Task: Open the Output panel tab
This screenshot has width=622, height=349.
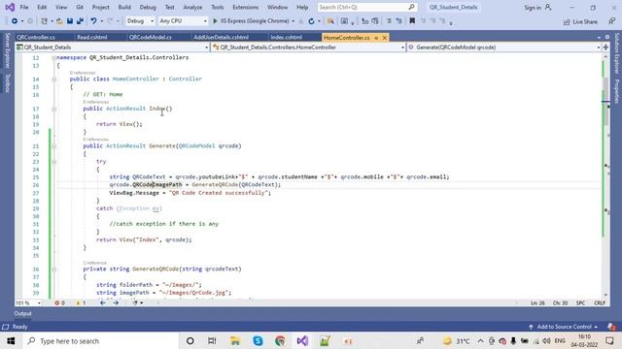Action: 22,313
